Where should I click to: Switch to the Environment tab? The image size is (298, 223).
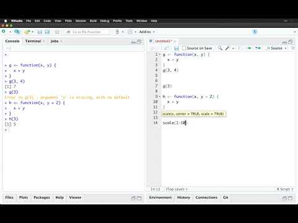160,198
